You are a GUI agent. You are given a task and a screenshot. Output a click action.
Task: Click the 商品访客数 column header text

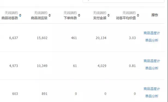[x=10, y=18]
